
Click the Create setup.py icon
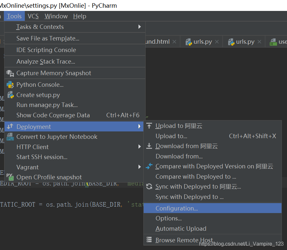pyautogui.click(x=10, y=95)
